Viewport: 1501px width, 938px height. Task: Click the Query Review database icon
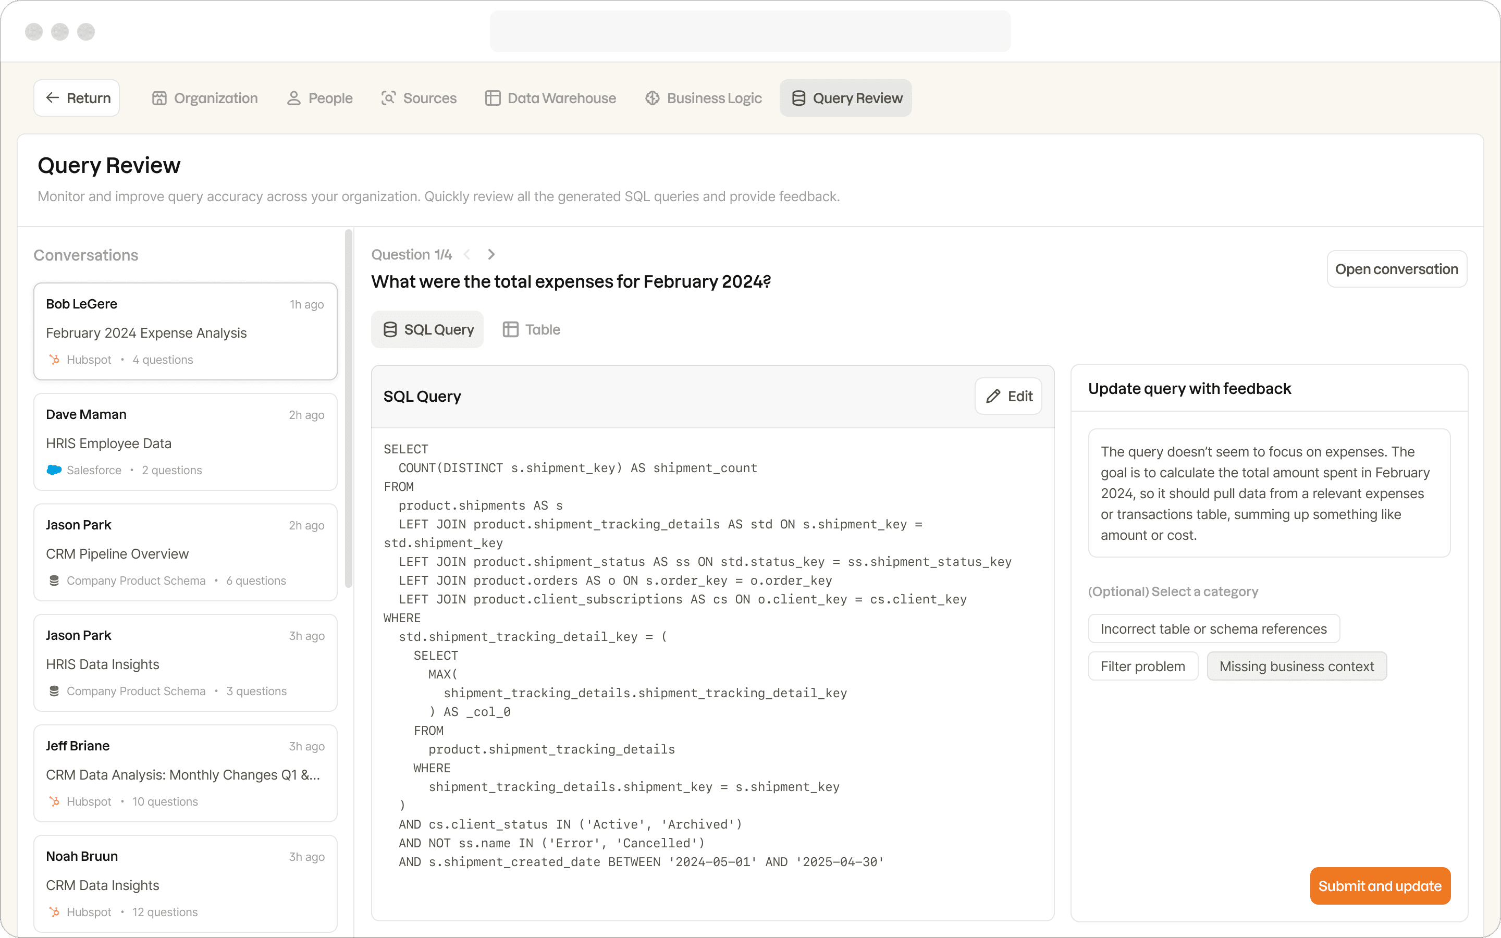tap(798, 98)
